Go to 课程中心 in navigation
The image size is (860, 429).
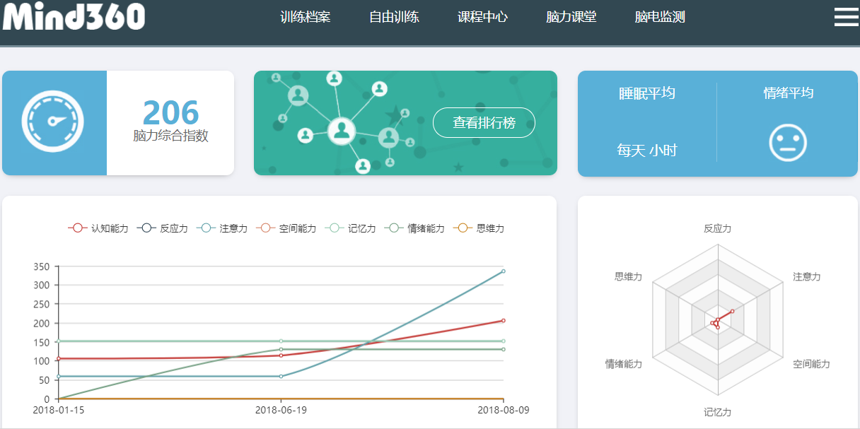tap(482, 17)
